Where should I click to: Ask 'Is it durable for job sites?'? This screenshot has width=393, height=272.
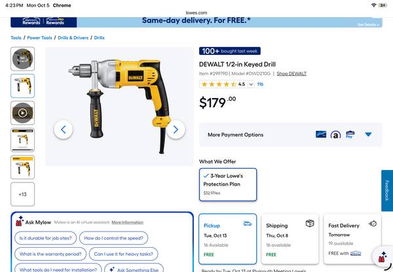coord(45,238)
